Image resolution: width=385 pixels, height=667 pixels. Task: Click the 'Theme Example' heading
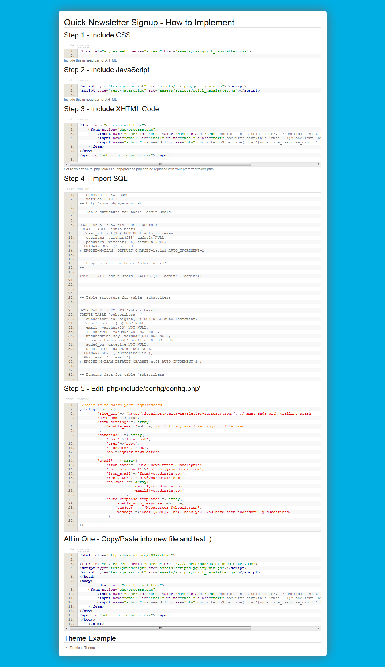click(x=90, y=638)
